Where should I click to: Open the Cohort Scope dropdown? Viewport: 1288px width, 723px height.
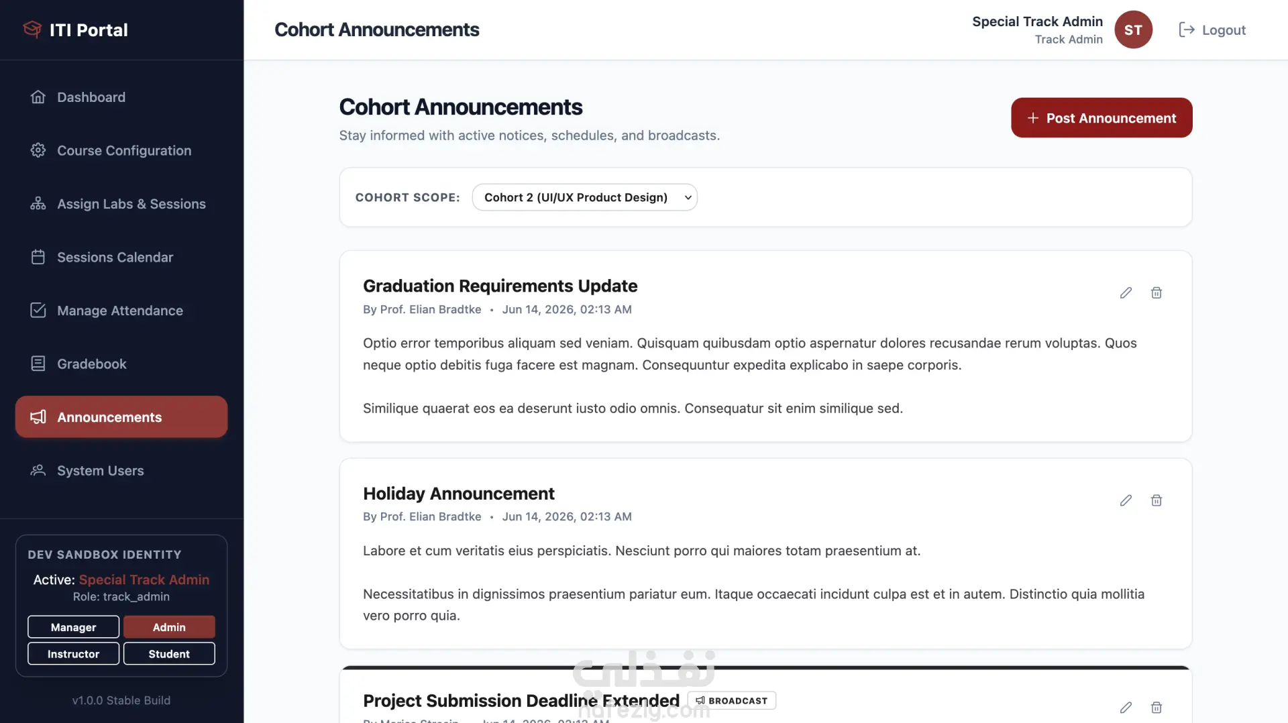584,197
